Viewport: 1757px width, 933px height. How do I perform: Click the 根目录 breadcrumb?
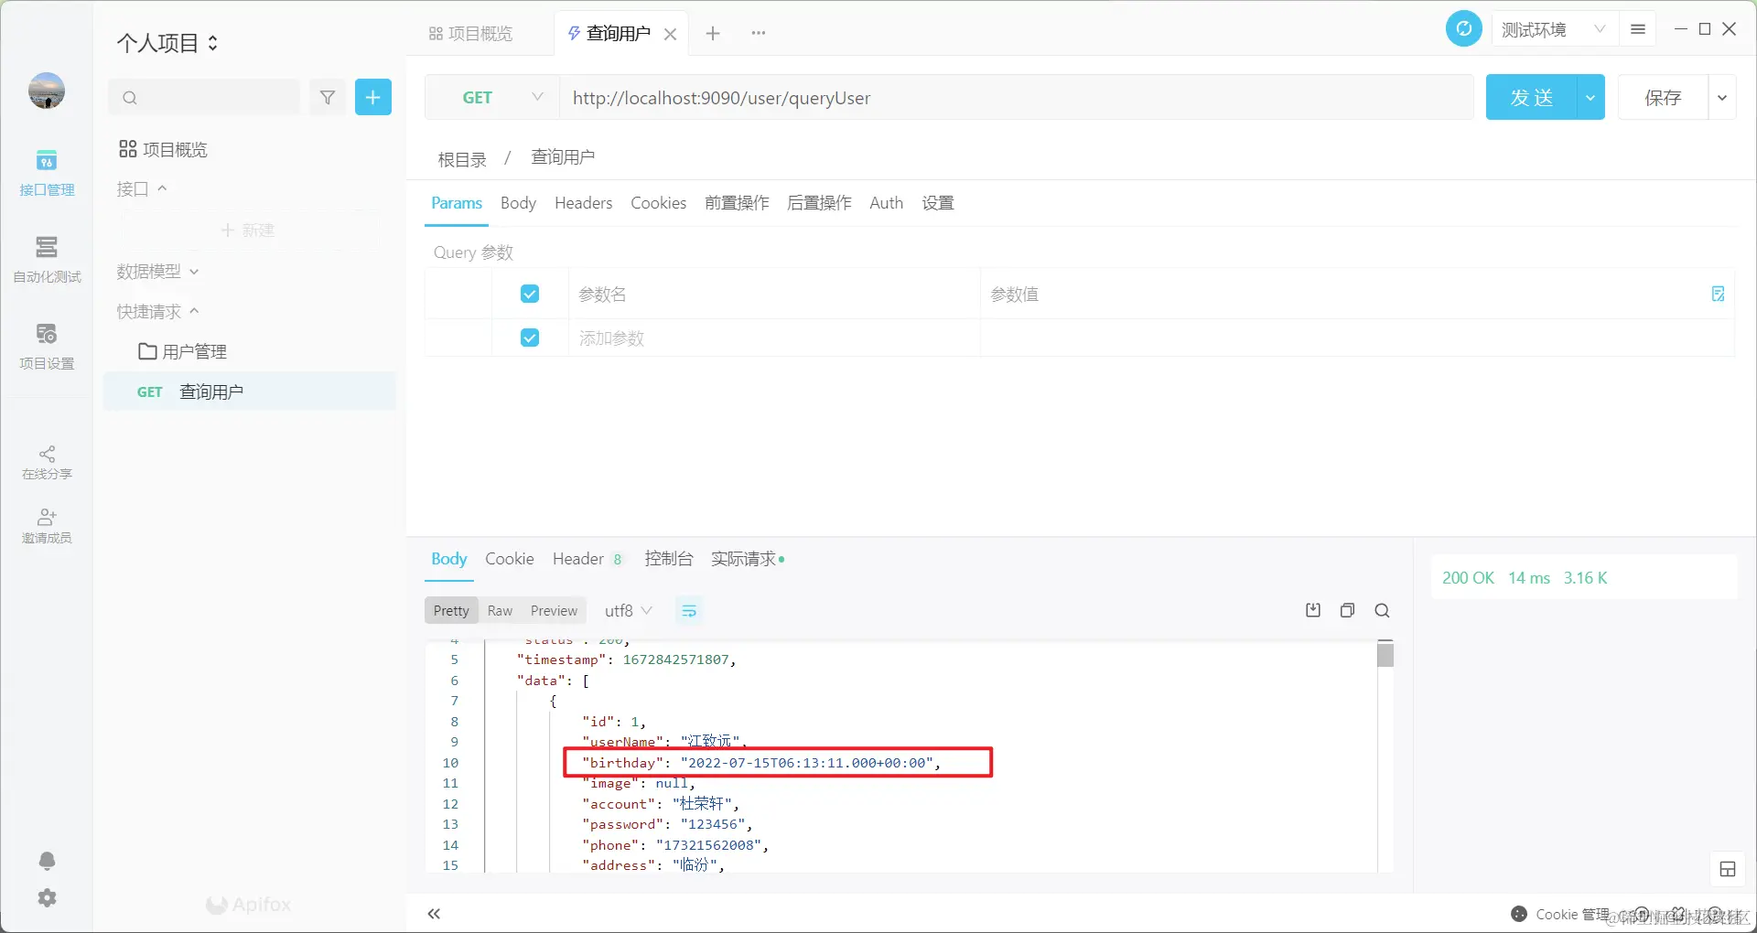pyautogui.click(x=462, y=159)
